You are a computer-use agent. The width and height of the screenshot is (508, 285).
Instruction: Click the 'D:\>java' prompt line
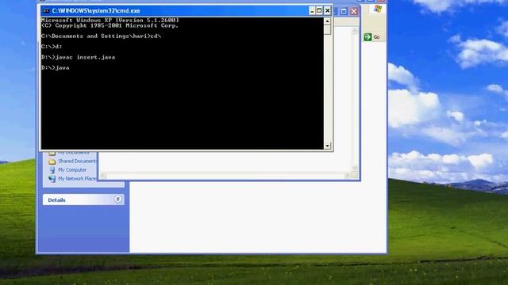(55, 68)
